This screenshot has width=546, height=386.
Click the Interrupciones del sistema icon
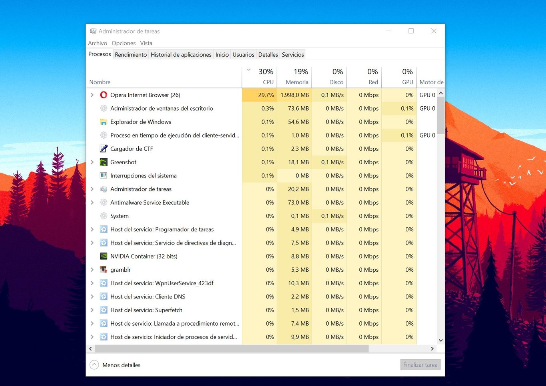(x=104, y=175)
